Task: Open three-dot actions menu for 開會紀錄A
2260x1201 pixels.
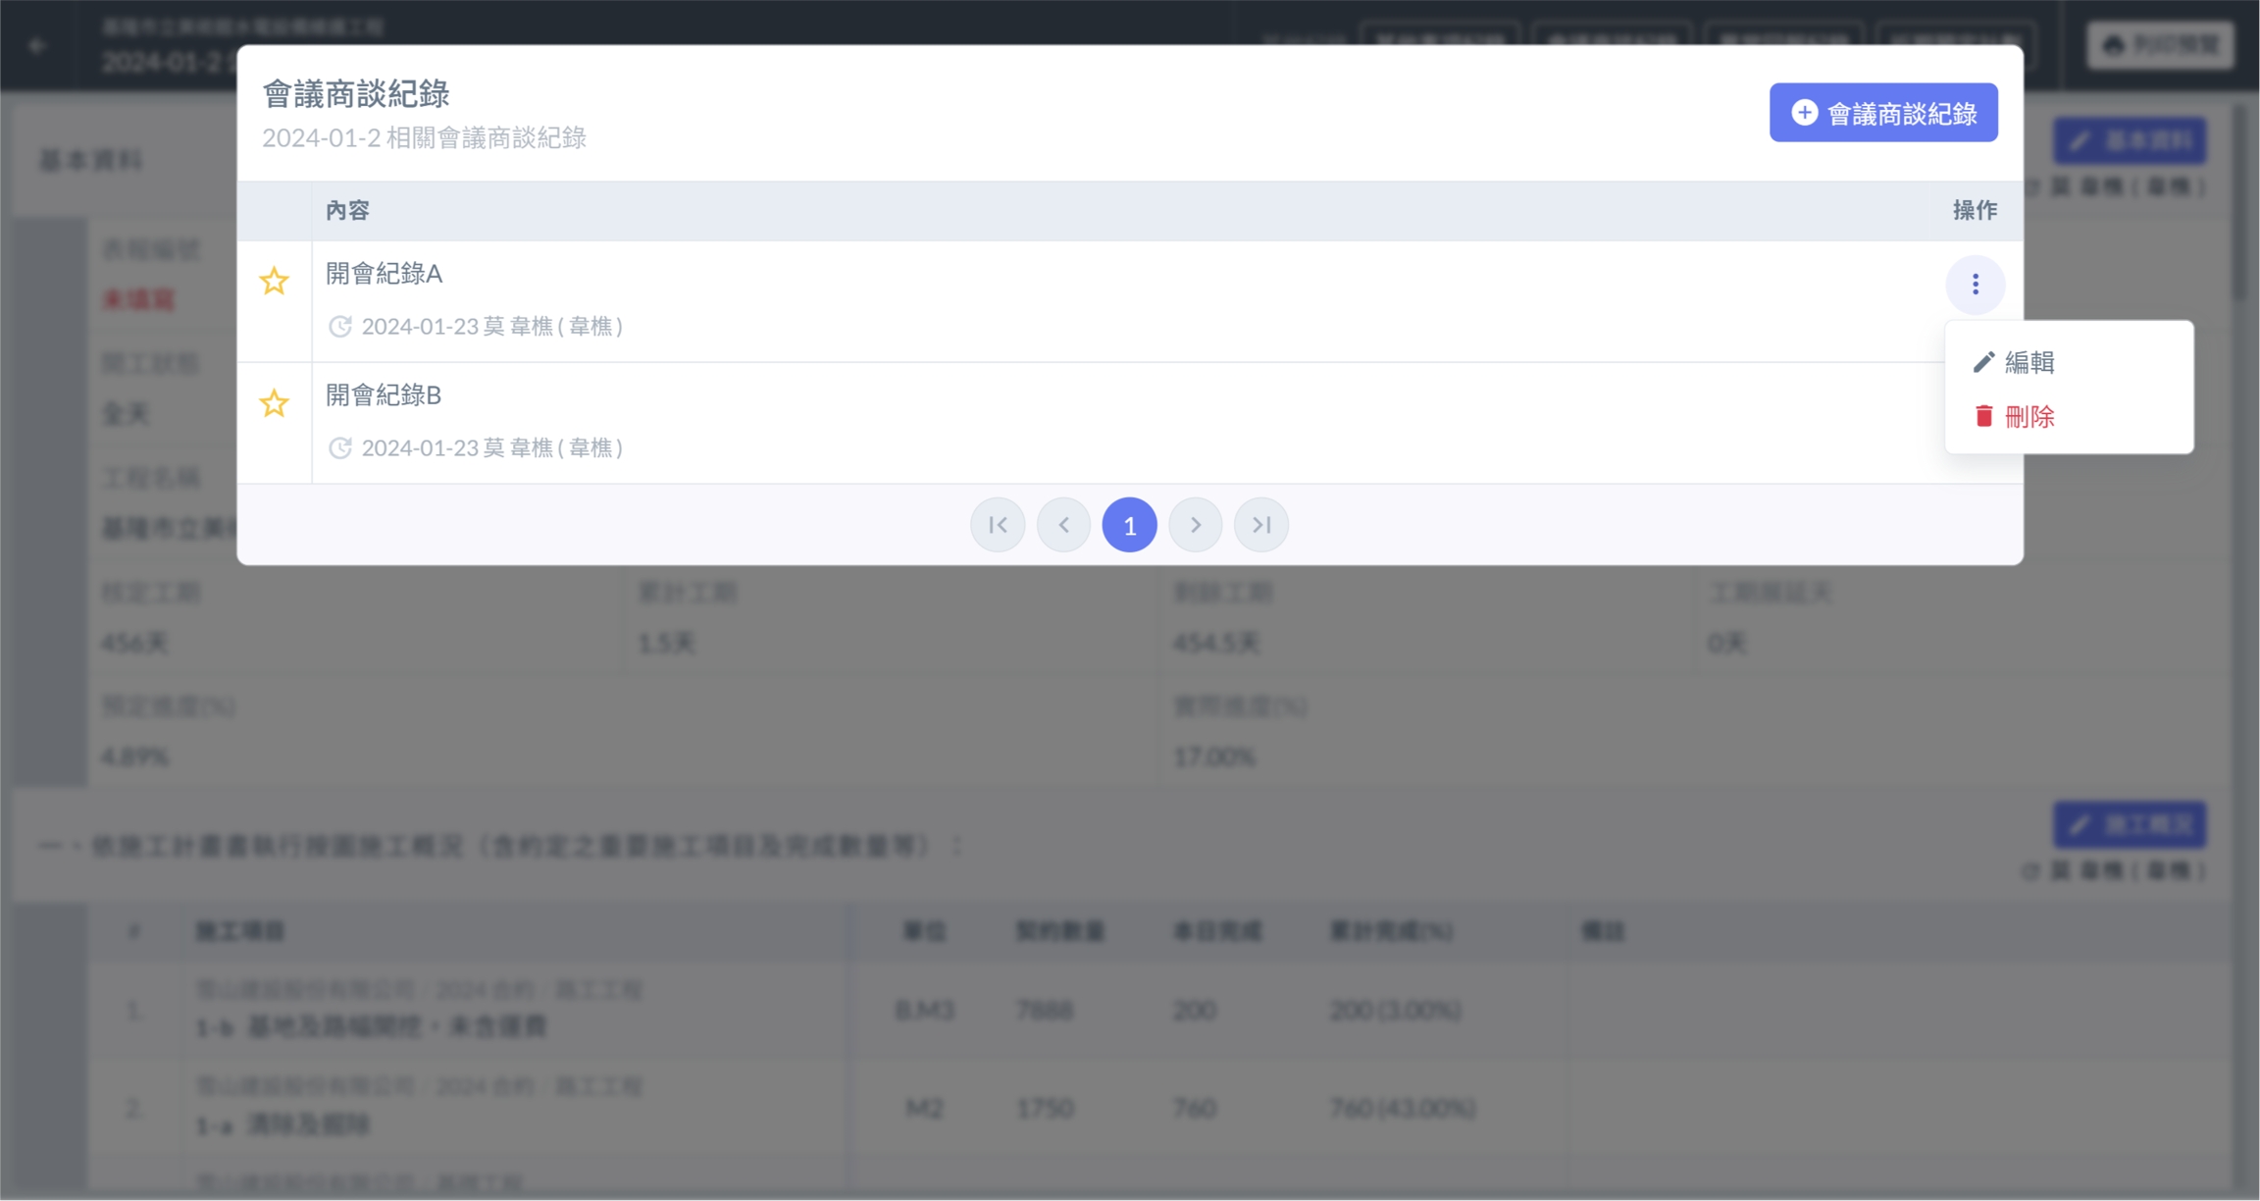Action: (x=1975, y=285)
